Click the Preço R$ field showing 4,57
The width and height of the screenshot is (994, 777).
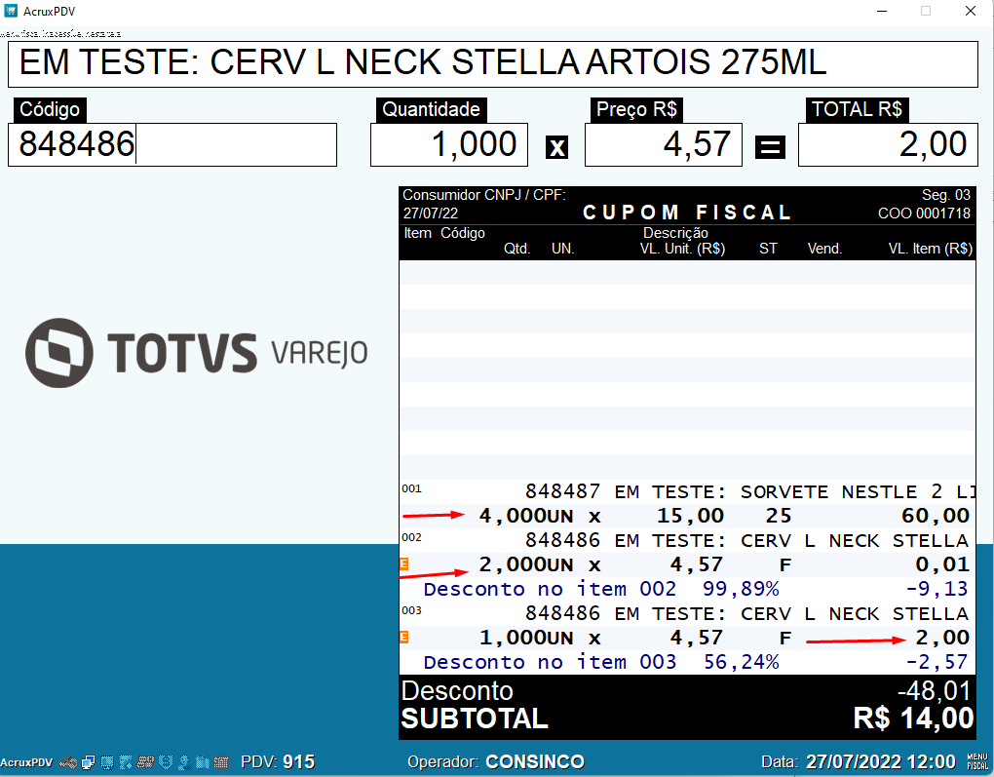663,144
